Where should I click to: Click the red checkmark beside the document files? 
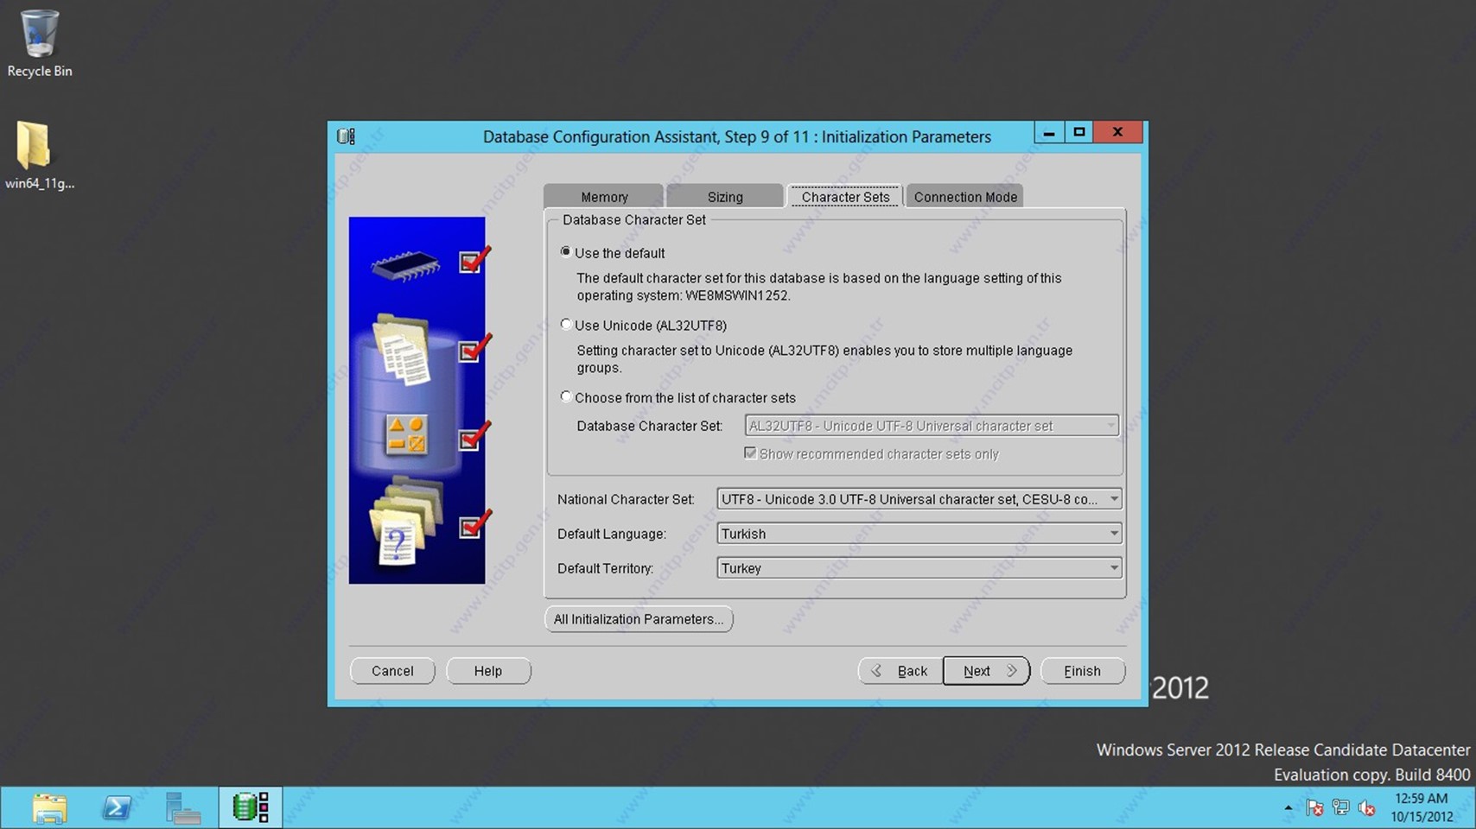pyautogui.click(x=474, y=348)
